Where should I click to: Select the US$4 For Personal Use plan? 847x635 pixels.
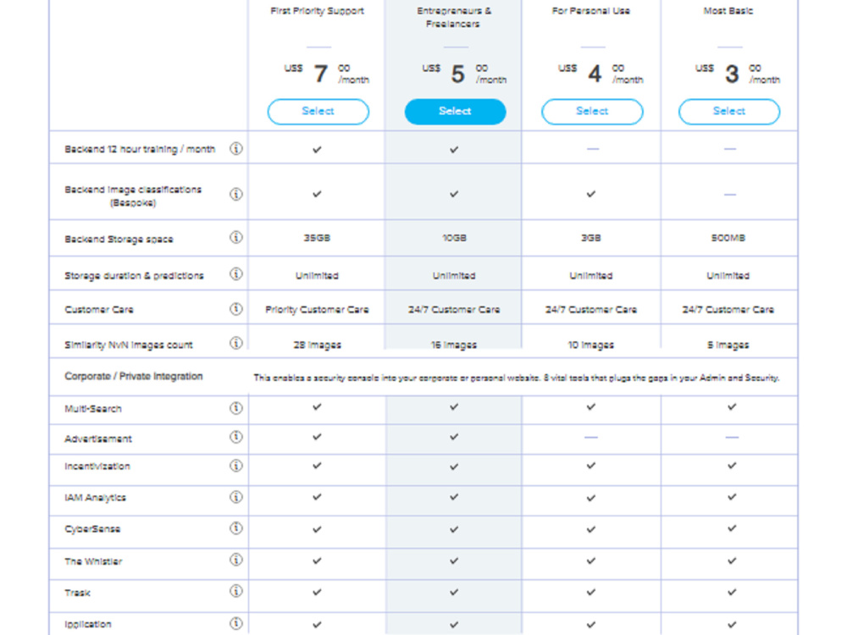592,111
